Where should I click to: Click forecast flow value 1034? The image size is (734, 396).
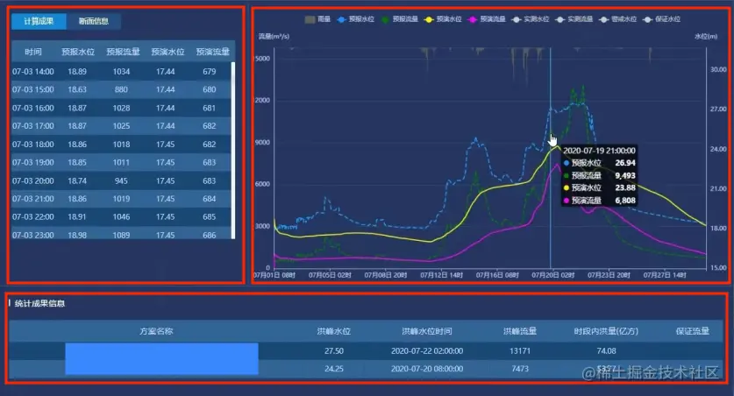121,72
